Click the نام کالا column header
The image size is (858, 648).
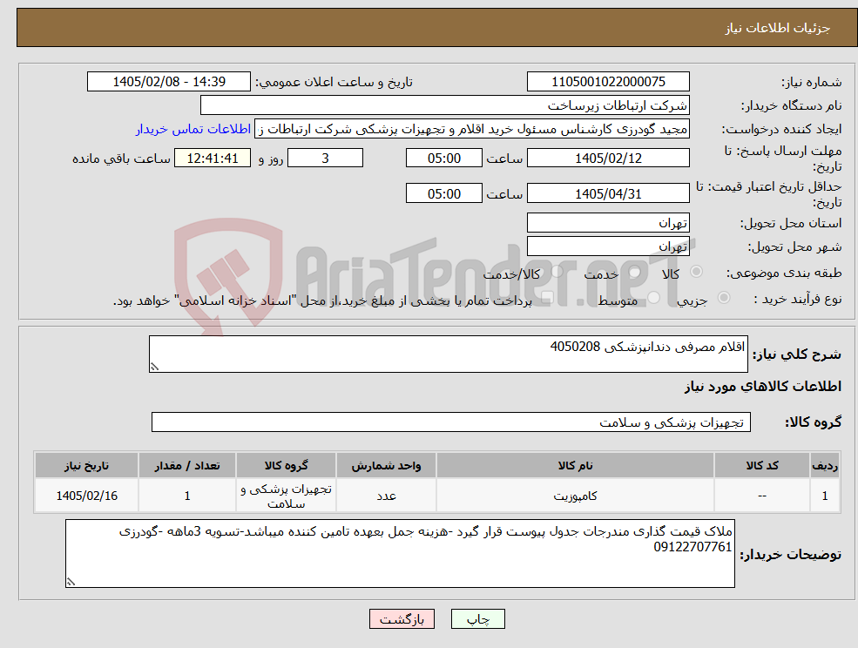pos(575,465)
